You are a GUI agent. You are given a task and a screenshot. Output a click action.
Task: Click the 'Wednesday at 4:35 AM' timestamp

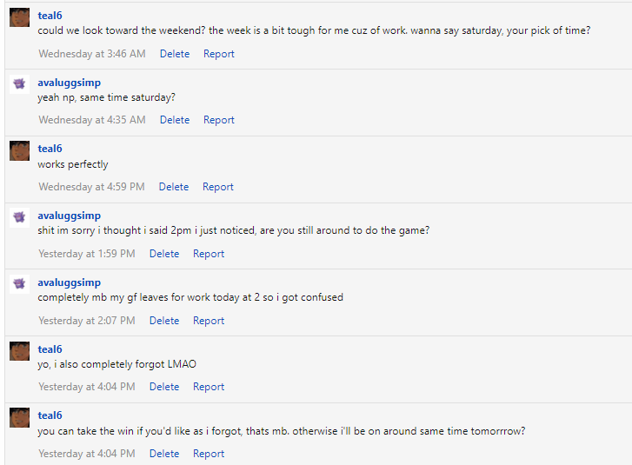point(92,120)
